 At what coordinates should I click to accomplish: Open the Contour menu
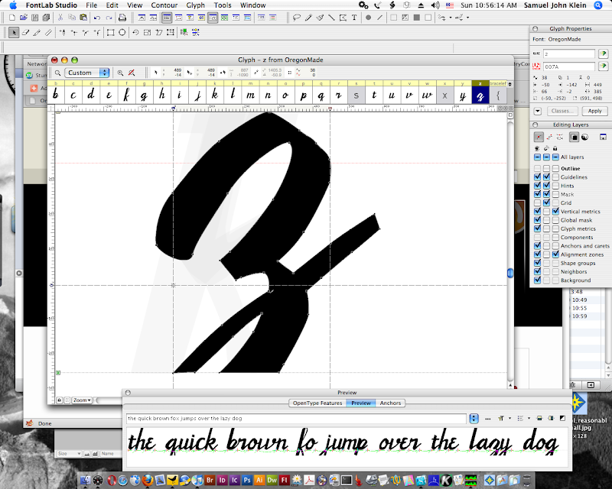(x=164, y=5)
